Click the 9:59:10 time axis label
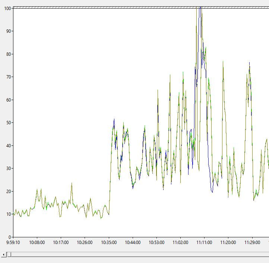 pos(13,243)
